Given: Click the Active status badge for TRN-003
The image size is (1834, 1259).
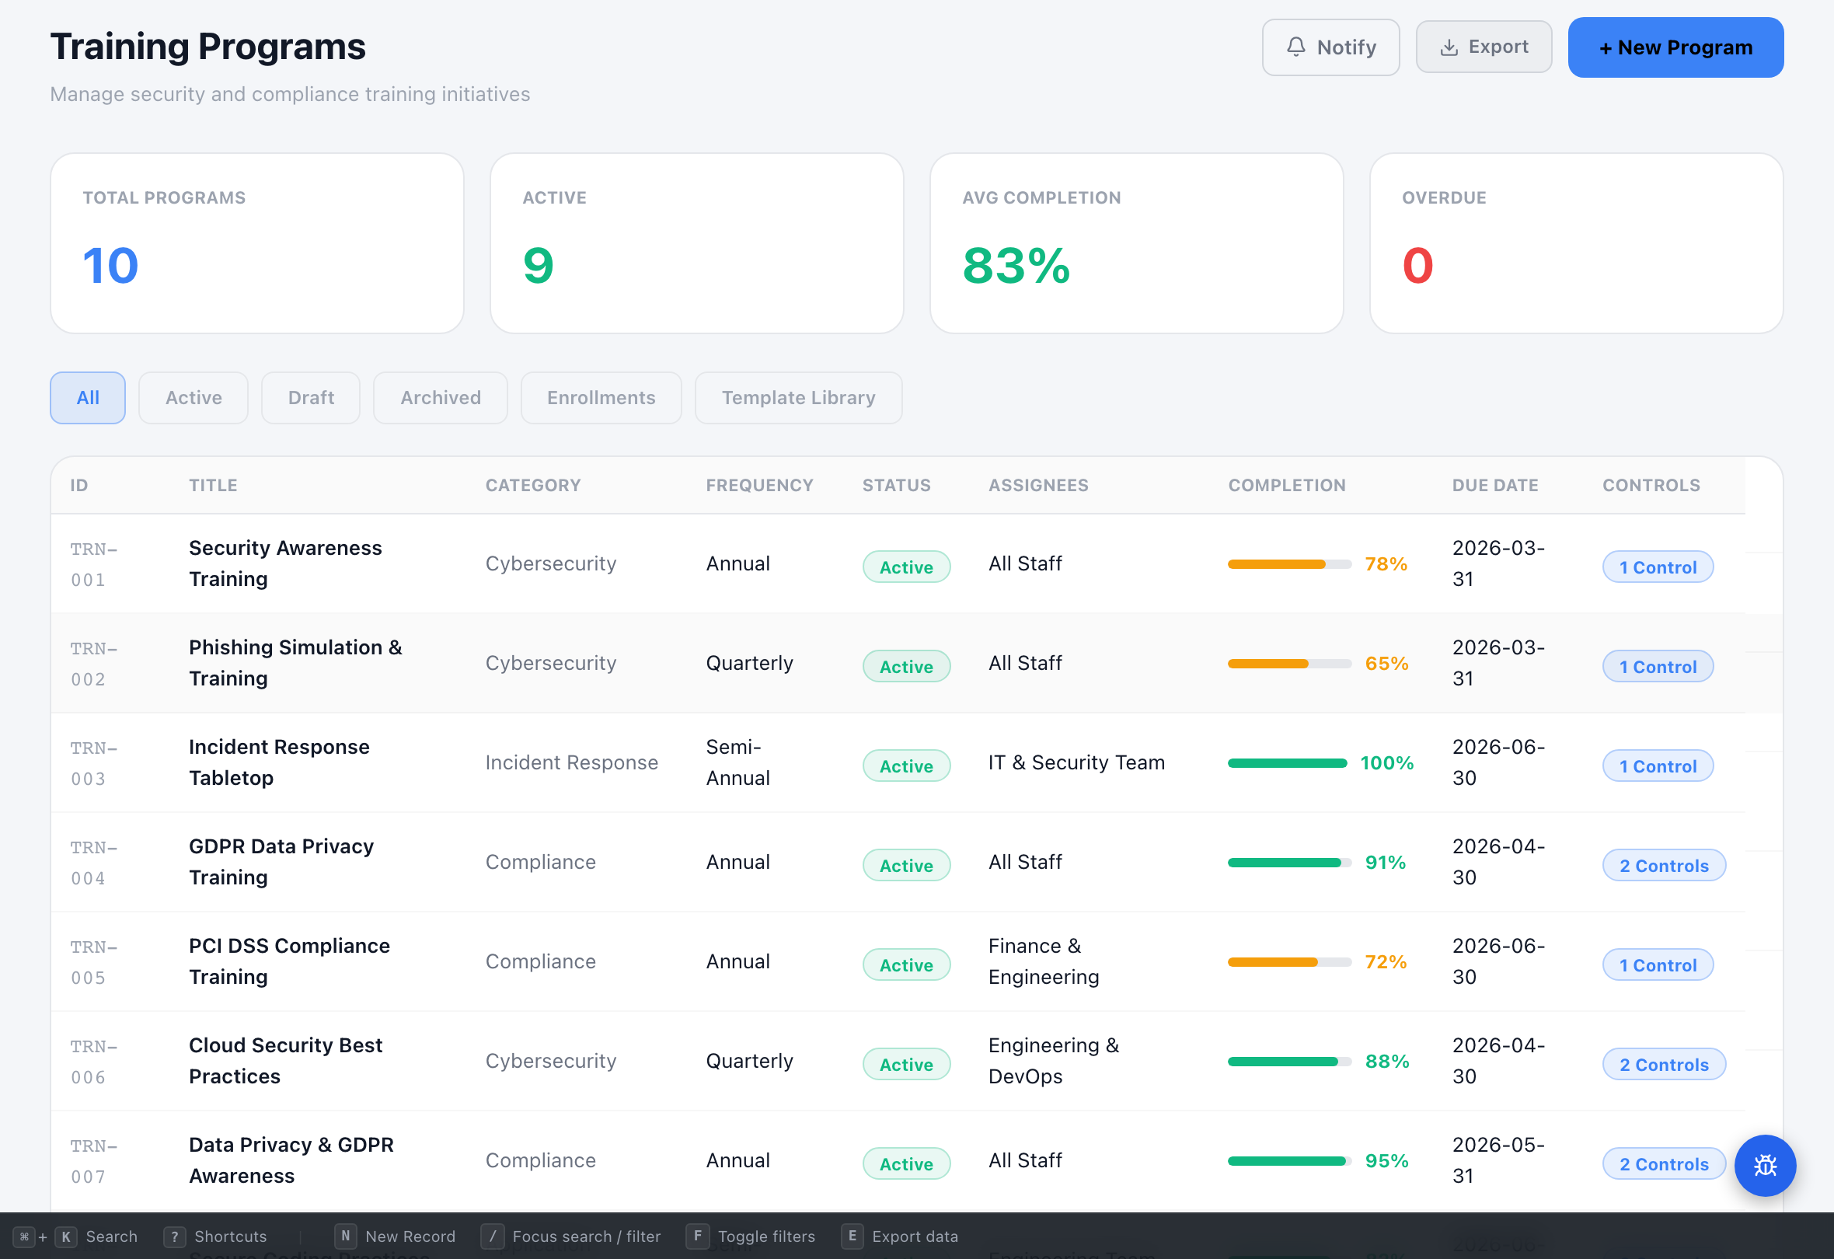Looking at the screenshot, I should coord(906,766).
